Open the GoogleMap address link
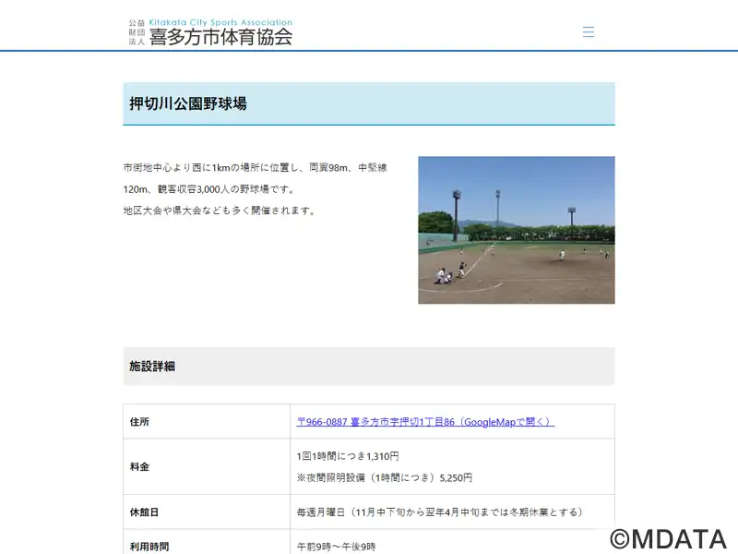The height and width of the screenshot is (554, 738). click(425, 422)
